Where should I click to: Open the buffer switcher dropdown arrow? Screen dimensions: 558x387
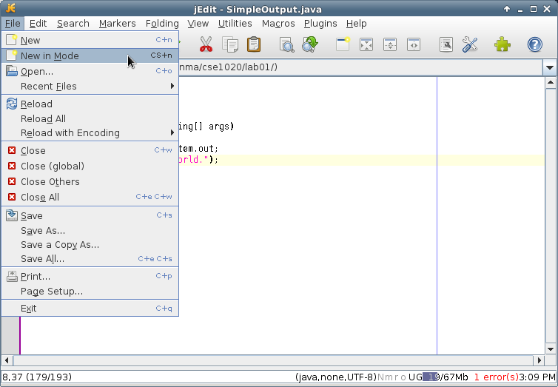tap(549, 67)
